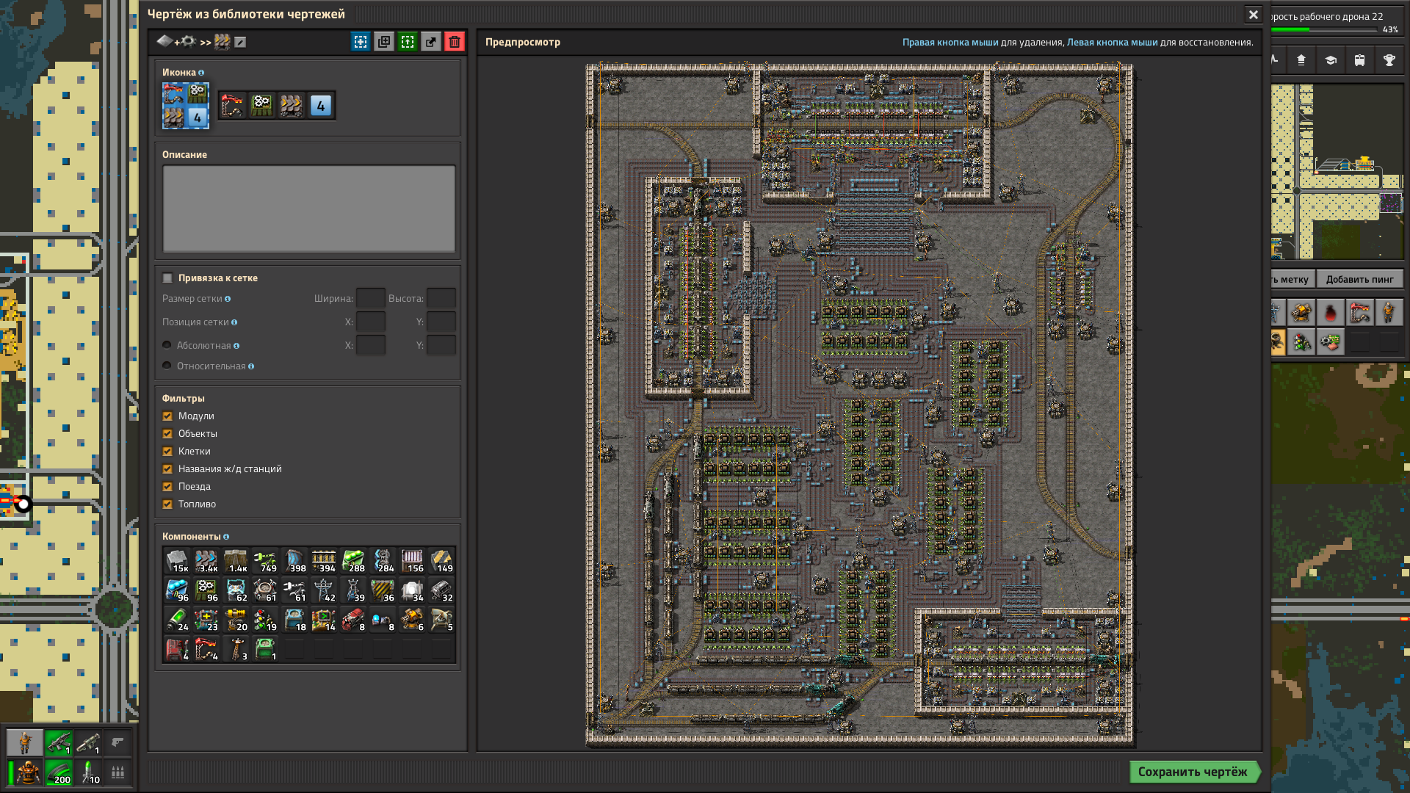Click the blue module 96 component
Viewport: 1410px width, 793px height.
(177, 590)
